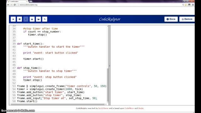Follow the Scott Rixner link
The width and height of the screenshot is (201, 113).
103,108
